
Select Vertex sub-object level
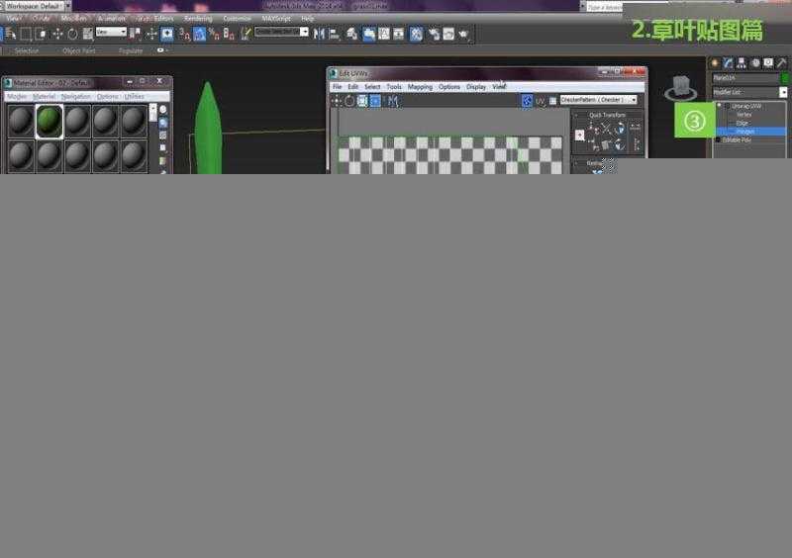[x=744, y=115]
